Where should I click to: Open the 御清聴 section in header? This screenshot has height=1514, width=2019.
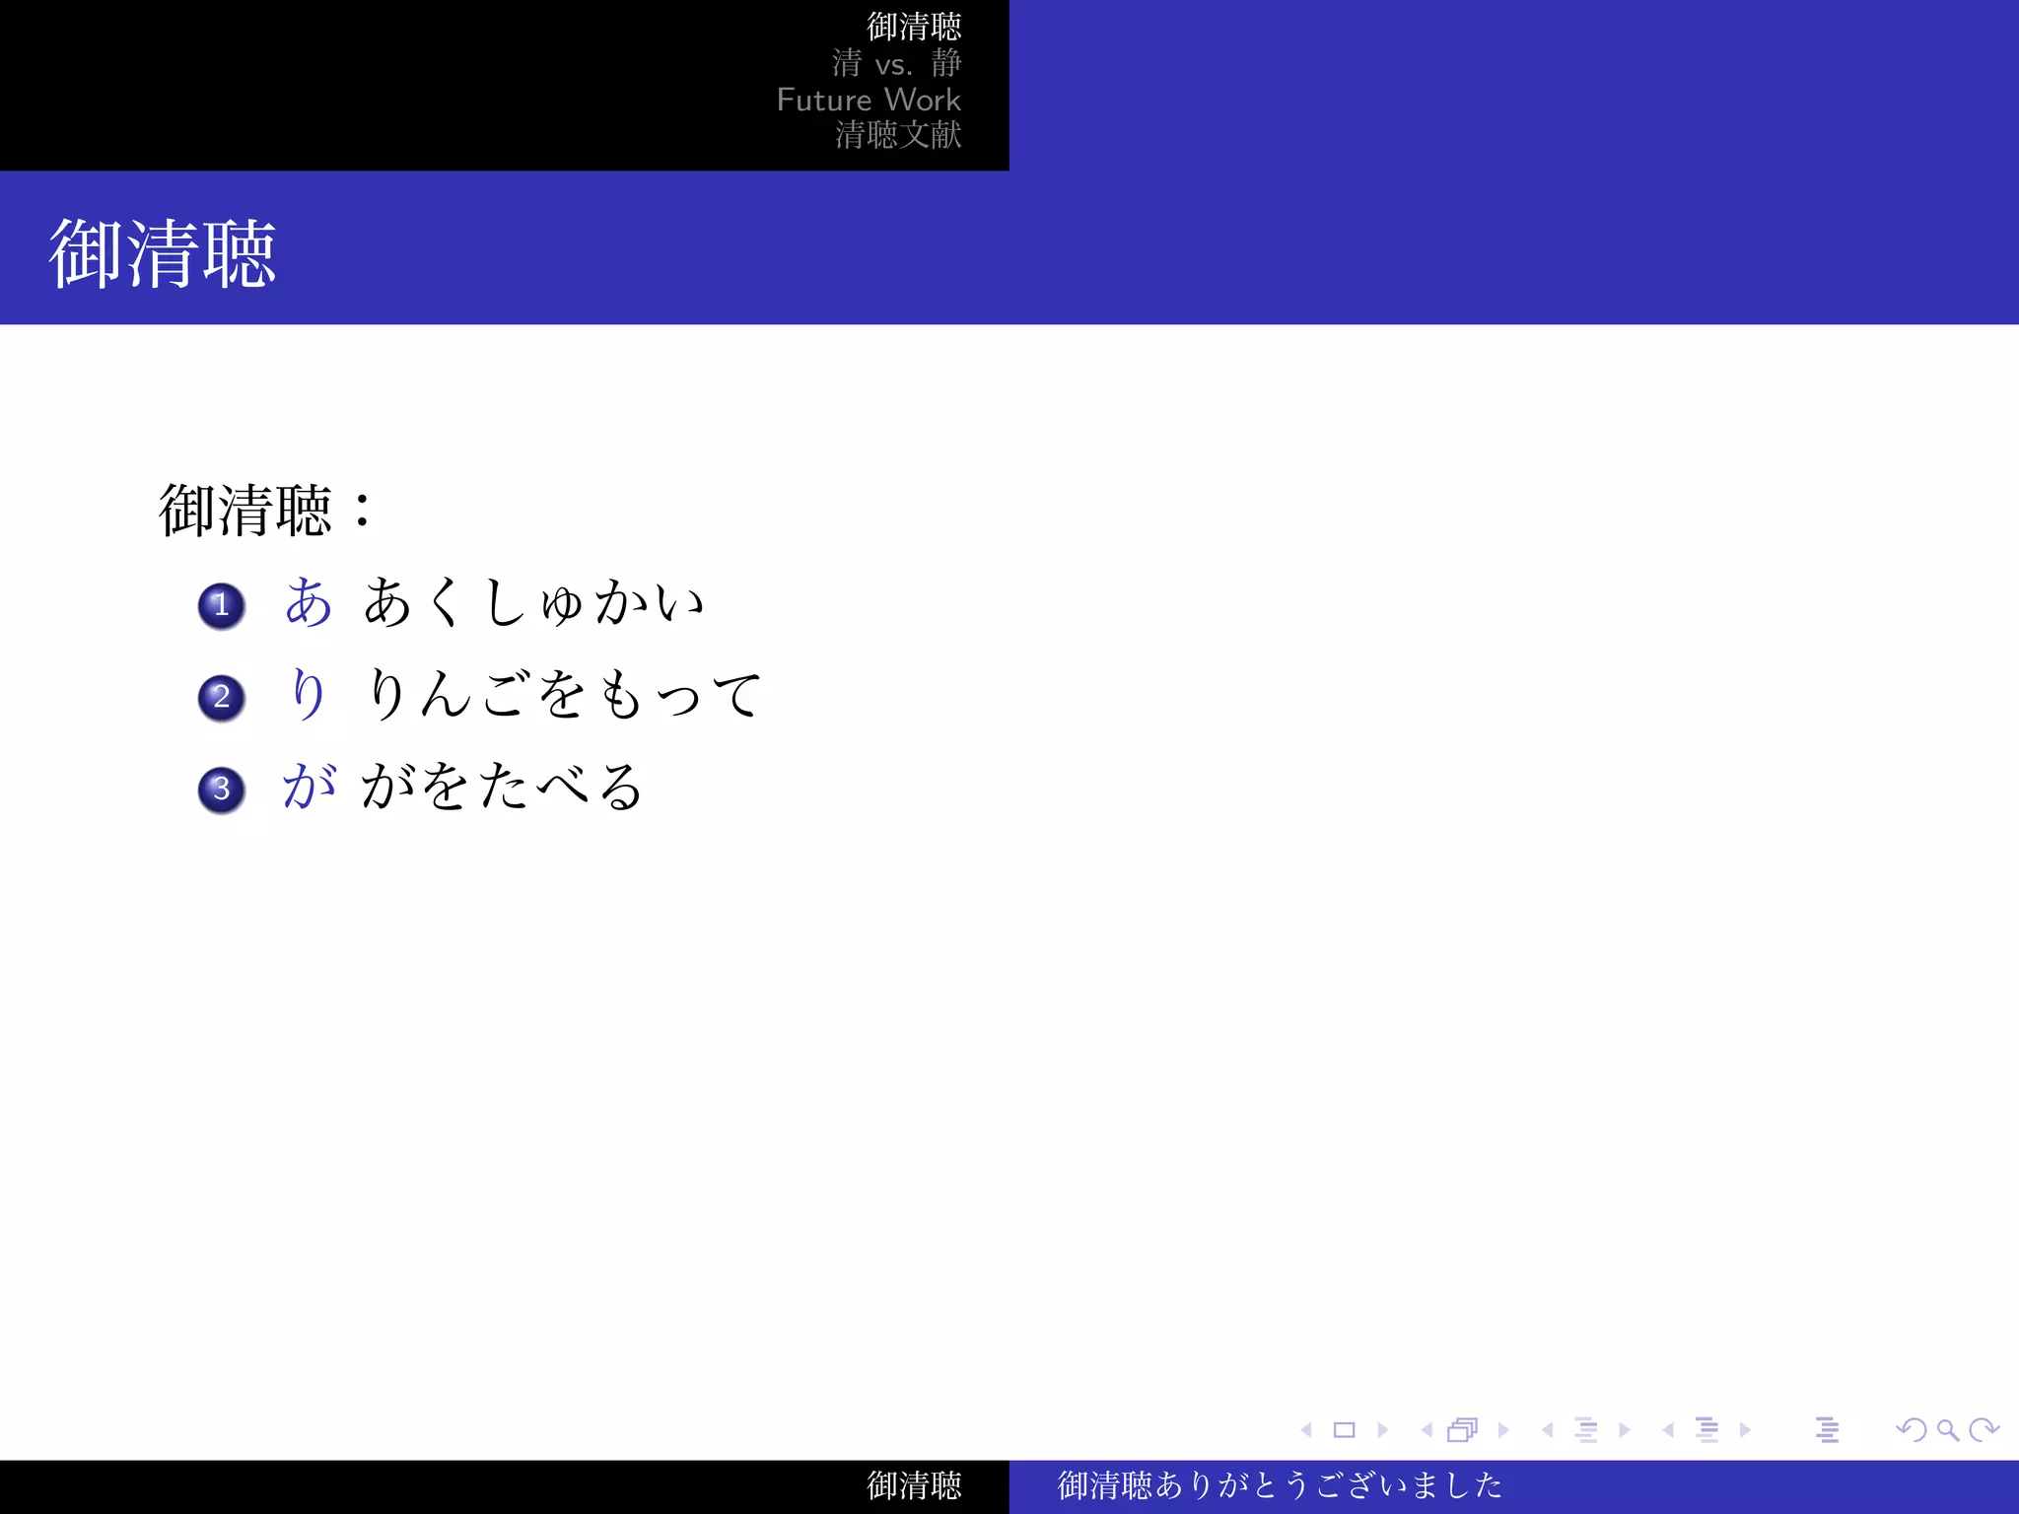913,27
